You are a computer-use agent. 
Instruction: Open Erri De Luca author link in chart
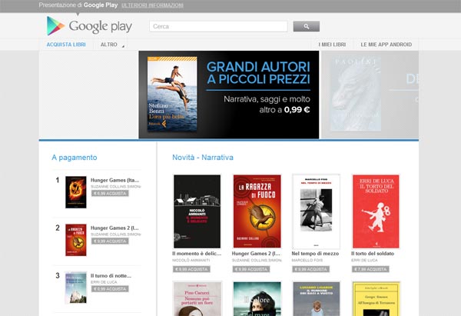tap(104, 282)
